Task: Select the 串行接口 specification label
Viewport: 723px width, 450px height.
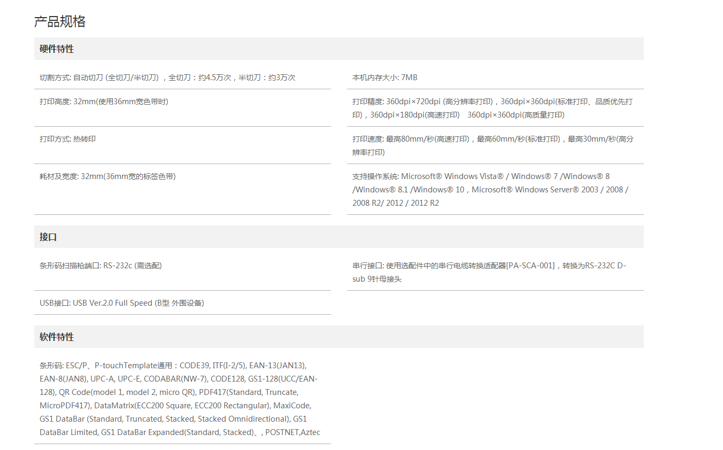Action: click(367, 266)
